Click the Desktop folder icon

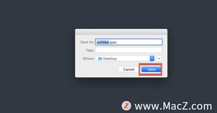coord(100,59)
